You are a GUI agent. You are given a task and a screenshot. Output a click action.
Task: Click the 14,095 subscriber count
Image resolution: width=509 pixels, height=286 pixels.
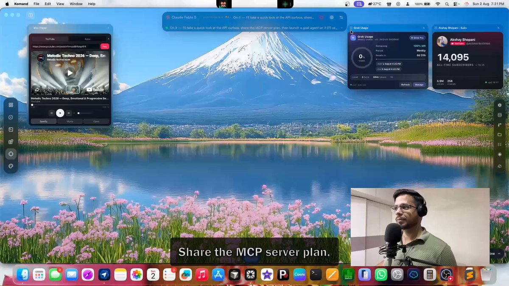453,58
